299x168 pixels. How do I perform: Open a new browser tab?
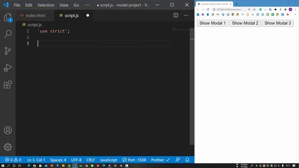coord(236,4)
